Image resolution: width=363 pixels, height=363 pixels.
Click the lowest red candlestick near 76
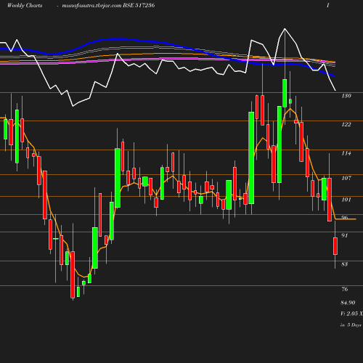73,274
